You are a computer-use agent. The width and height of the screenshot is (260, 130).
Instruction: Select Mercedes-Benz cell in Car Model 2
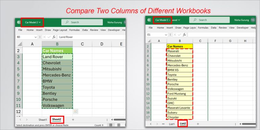click(57, 75)
